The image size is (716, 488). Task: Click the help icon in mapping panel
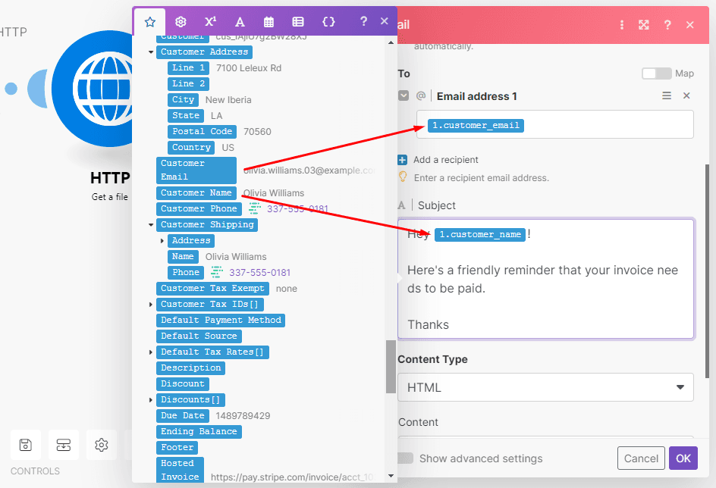click(x=363, y=21)
